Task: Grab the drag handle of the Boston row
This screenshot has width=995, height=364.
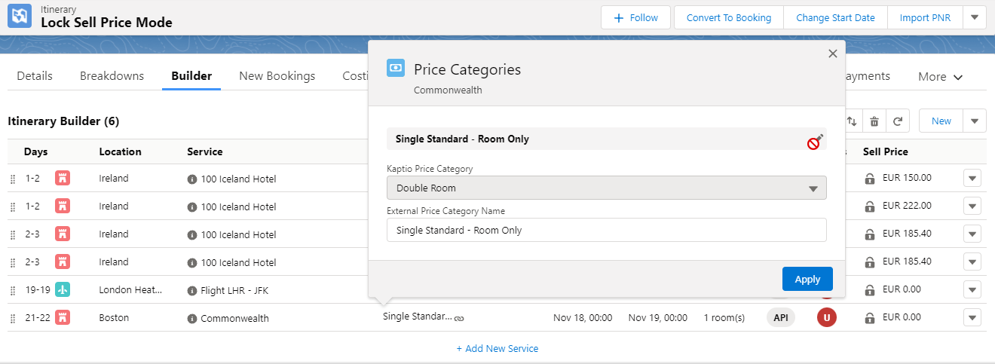Action: (x=12, y=319)
